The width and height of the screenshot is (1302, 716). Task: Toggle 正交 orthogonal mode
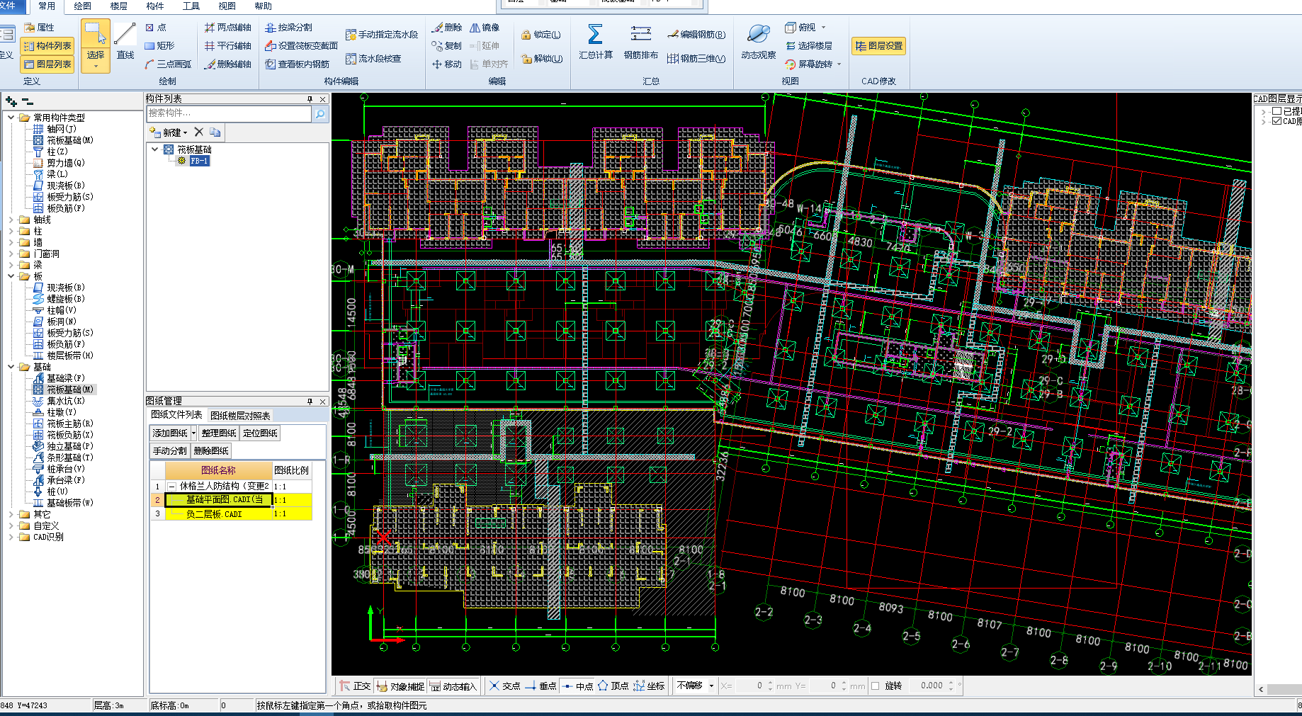[x=355, y=686]
